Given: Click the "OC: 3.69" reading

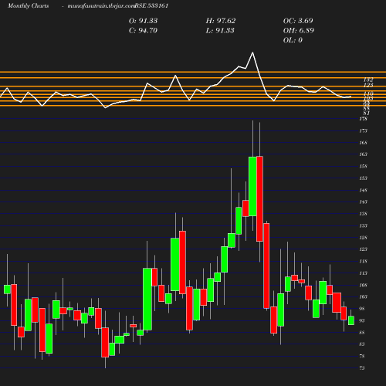Looking at the screenshot, I should pyautogui.click(x=298, y=21).
